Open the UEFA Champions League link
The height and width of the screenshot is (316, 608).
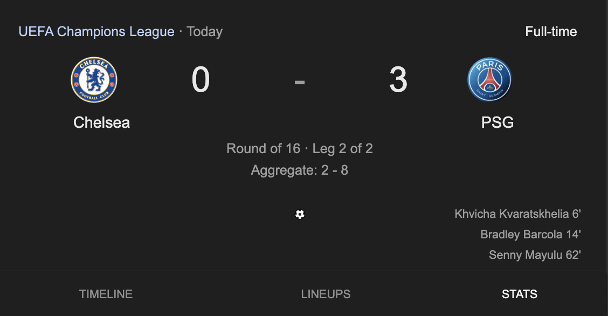(x=96, y=31)
